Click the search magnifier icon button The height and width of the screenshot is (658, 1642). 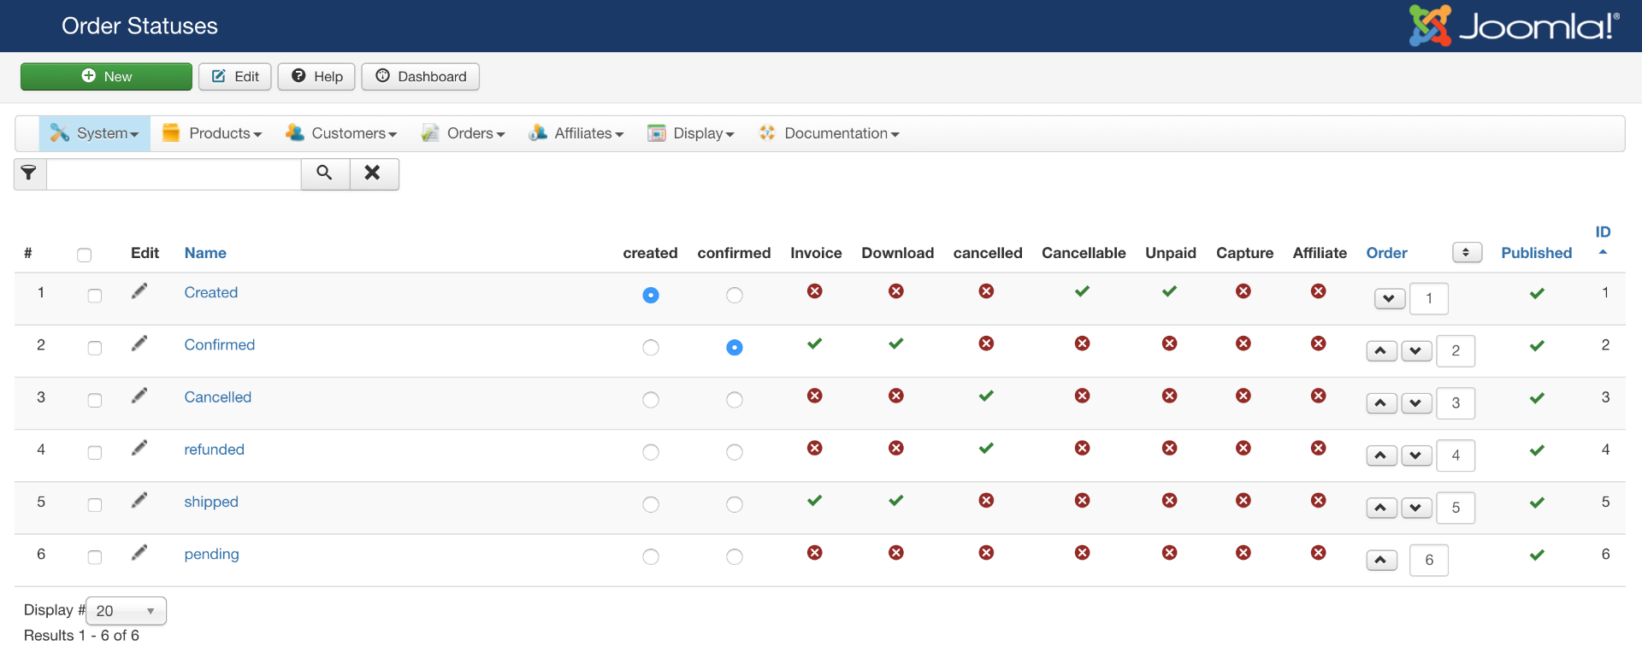325,173
